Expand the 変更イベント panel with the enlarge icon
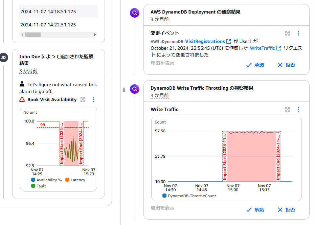 click(288, 33)
